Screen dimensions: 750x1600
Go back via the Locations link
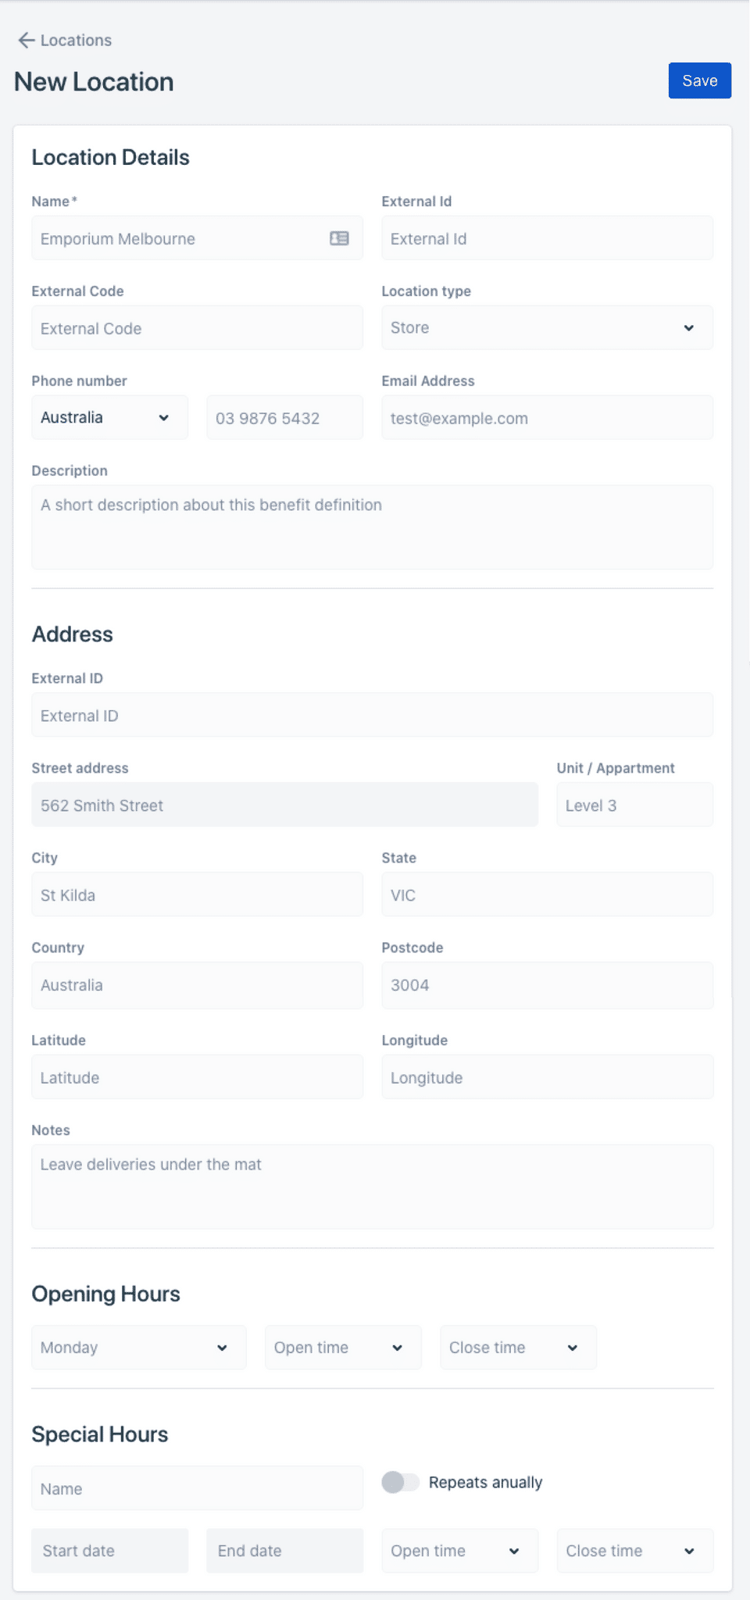pos(76,41)
